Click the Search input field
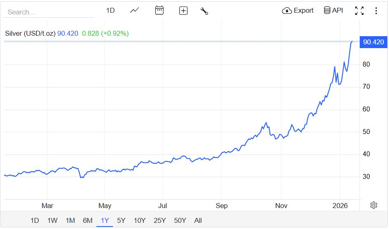The image size is (389, 229). coord(48,12)
